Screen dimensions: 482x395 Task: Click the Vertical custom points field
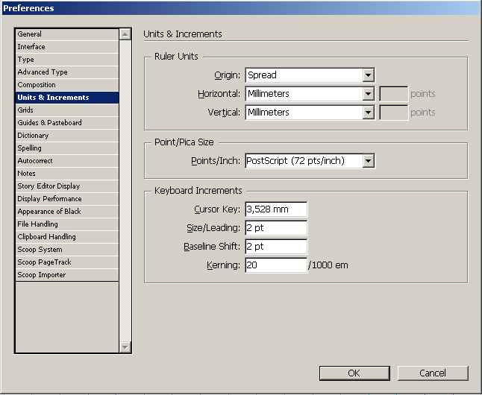[x=394, y=113]
